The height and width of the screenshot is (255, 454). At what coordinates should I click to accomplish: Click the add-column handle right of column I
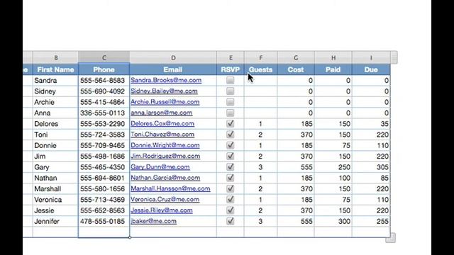(x=394, y=58)
